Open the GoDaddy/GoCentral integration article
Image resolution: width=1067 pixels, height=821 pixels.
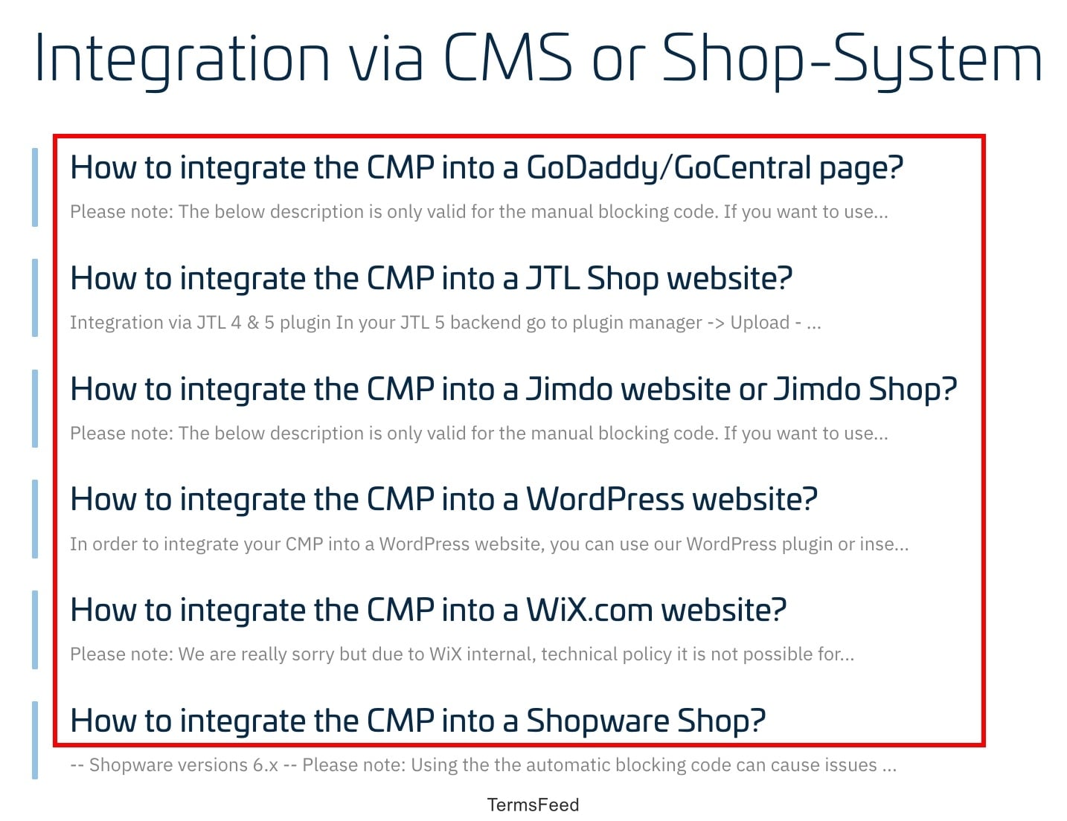coord(486,168)
